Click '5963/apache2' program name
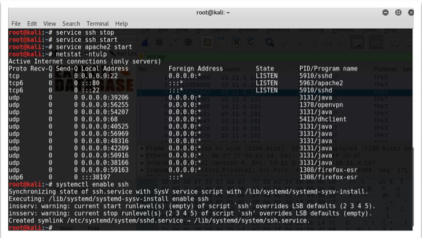422x238 pixels. pyautogui.click(x=321, y=83)
